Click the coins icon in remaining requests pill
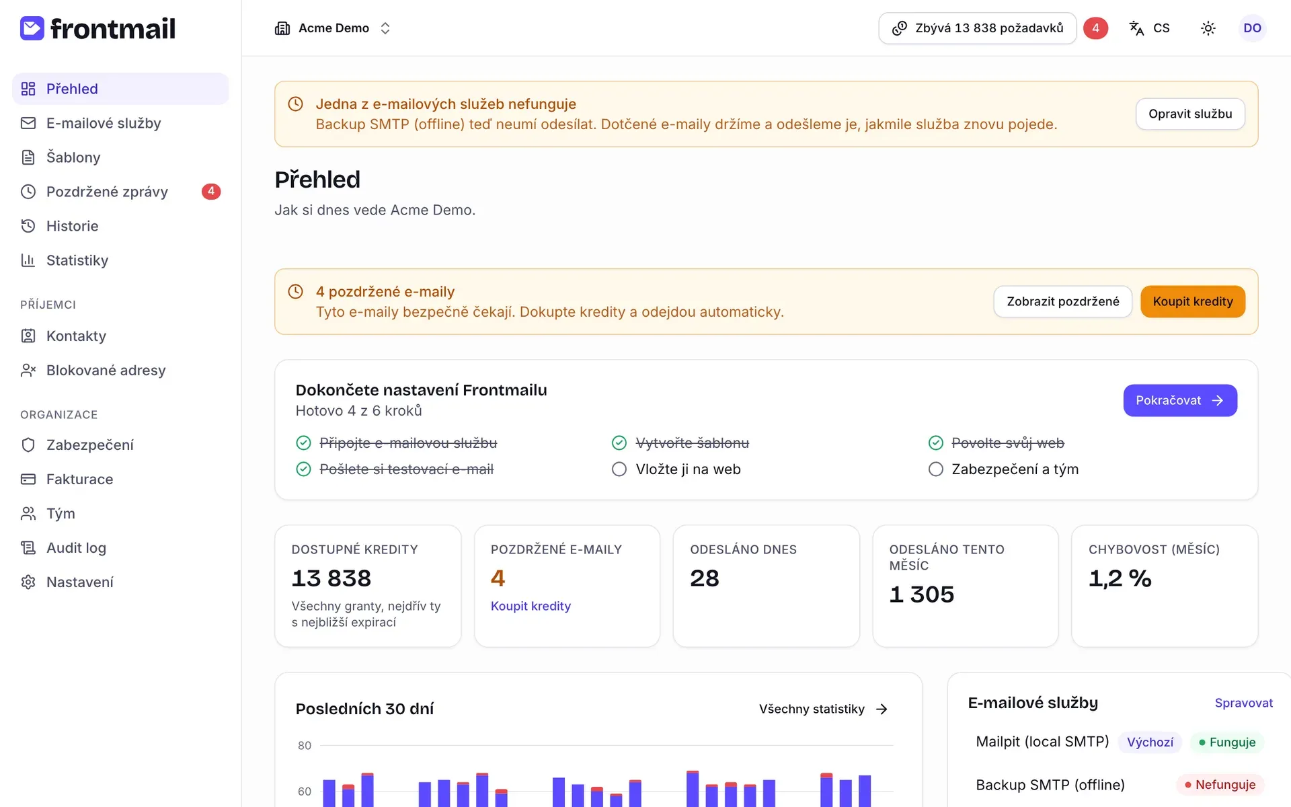Screen dimensions: 1291x807 (900, 28)
